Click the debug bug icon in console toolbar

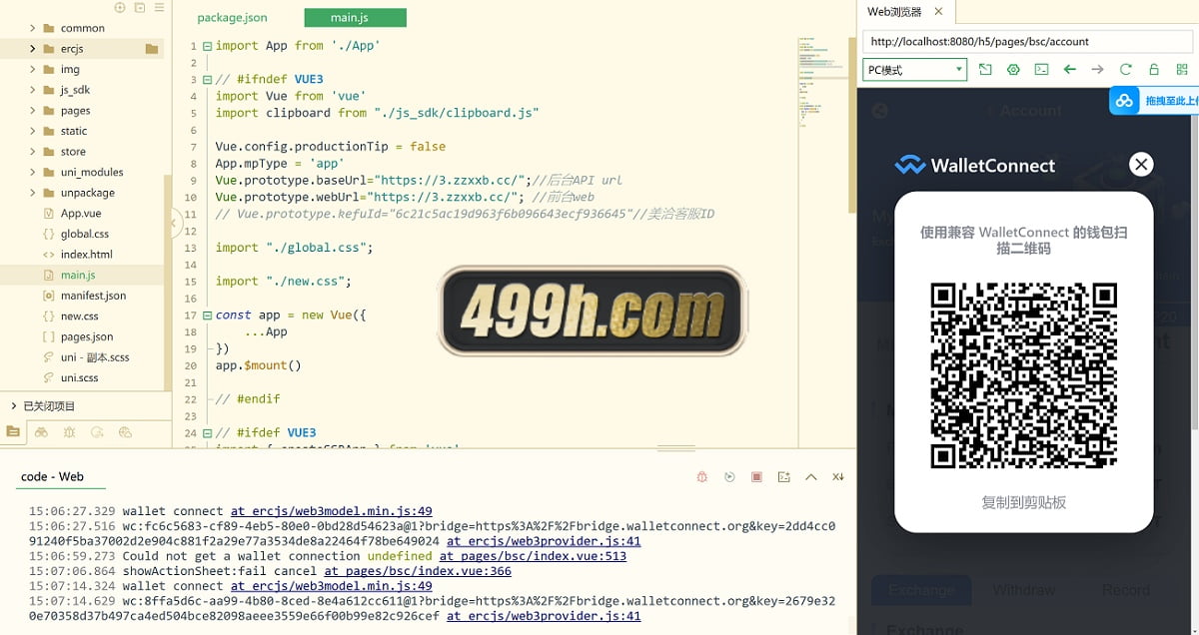703,477
